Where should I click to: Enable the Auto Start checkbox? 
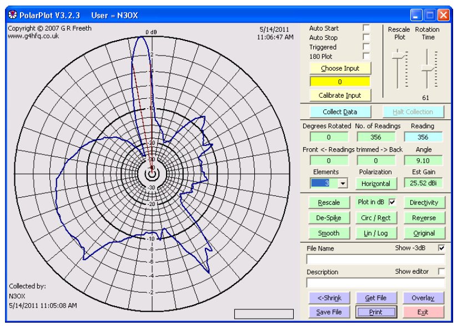(x=366, y=28)
